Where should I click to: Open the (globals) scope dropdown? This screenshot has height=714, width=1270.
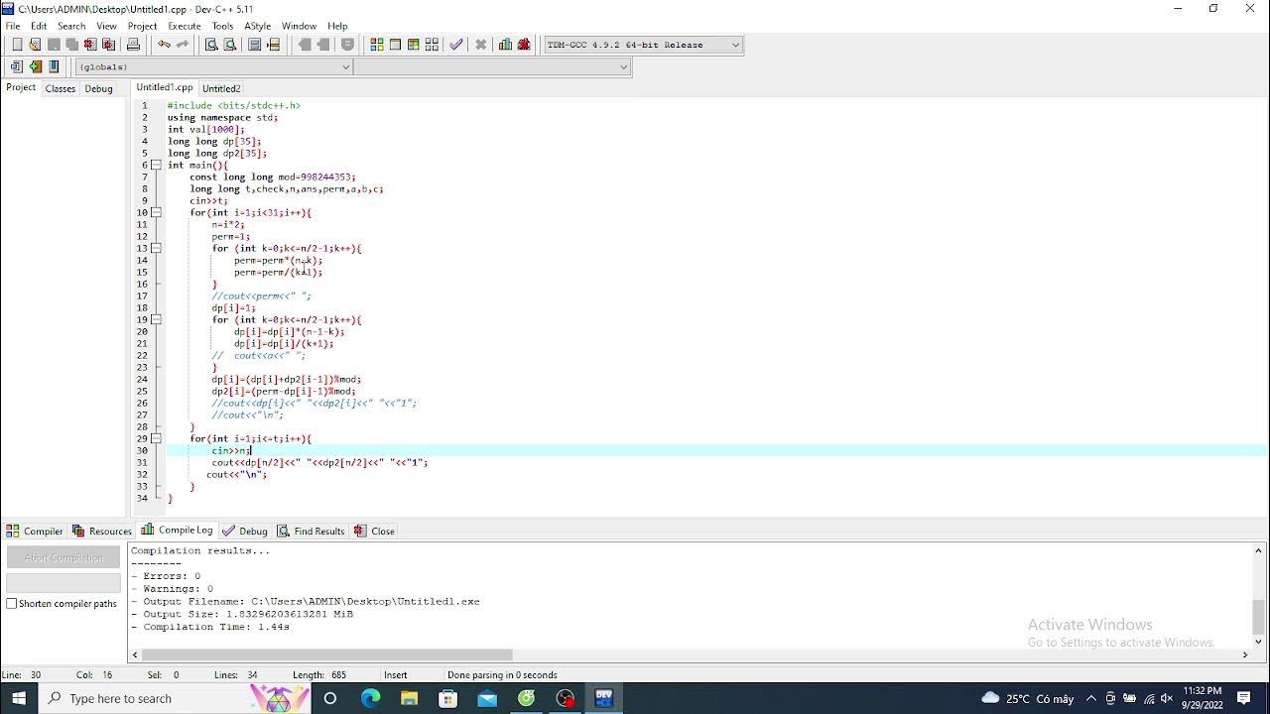[213, 66]
